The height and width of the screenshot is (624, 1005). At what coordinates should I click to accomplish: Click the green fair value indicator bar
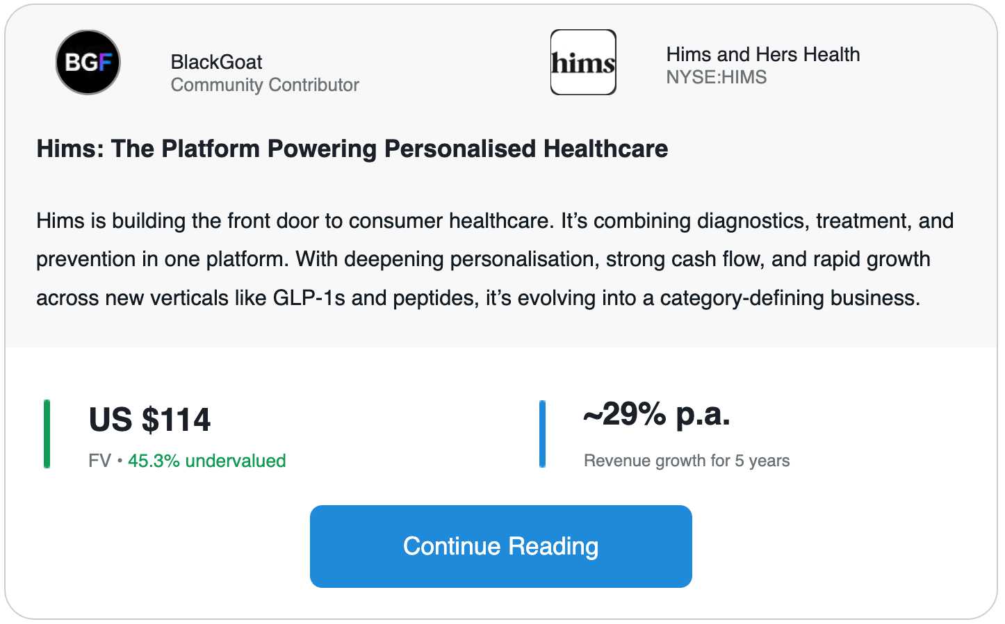(x=47, y=434)
